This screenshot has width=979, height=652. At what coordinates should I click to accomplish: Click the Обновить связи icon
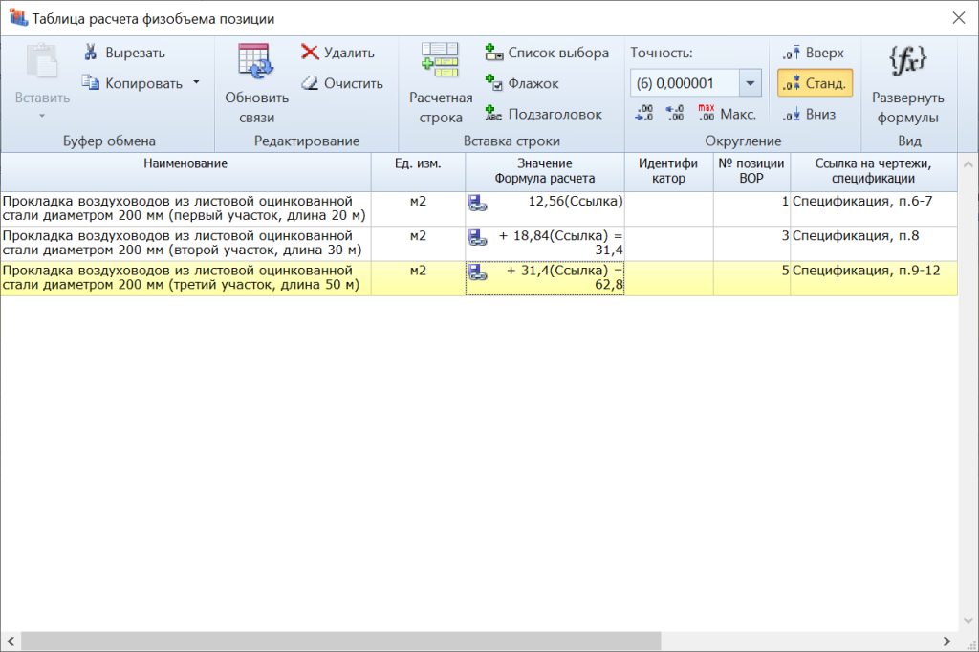(256, 62)
